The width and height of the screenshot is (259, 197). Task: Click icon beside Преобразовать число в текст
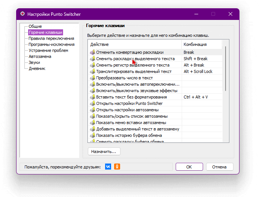[x=92, y=78]
